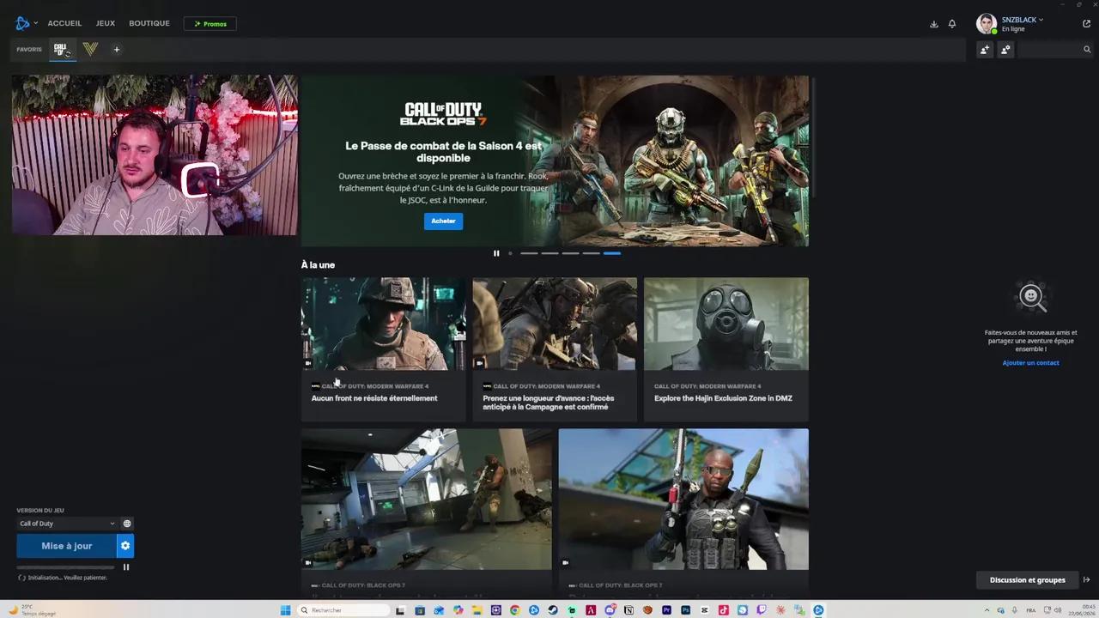
Task: Pop out the friends list window
Action: pos(1086,24)
